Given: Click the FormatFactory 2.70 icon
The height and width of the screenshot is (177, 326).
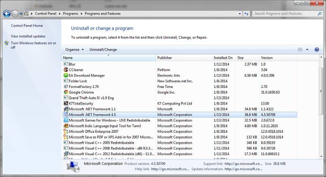Looking at the screenshot, I should 66,87.
